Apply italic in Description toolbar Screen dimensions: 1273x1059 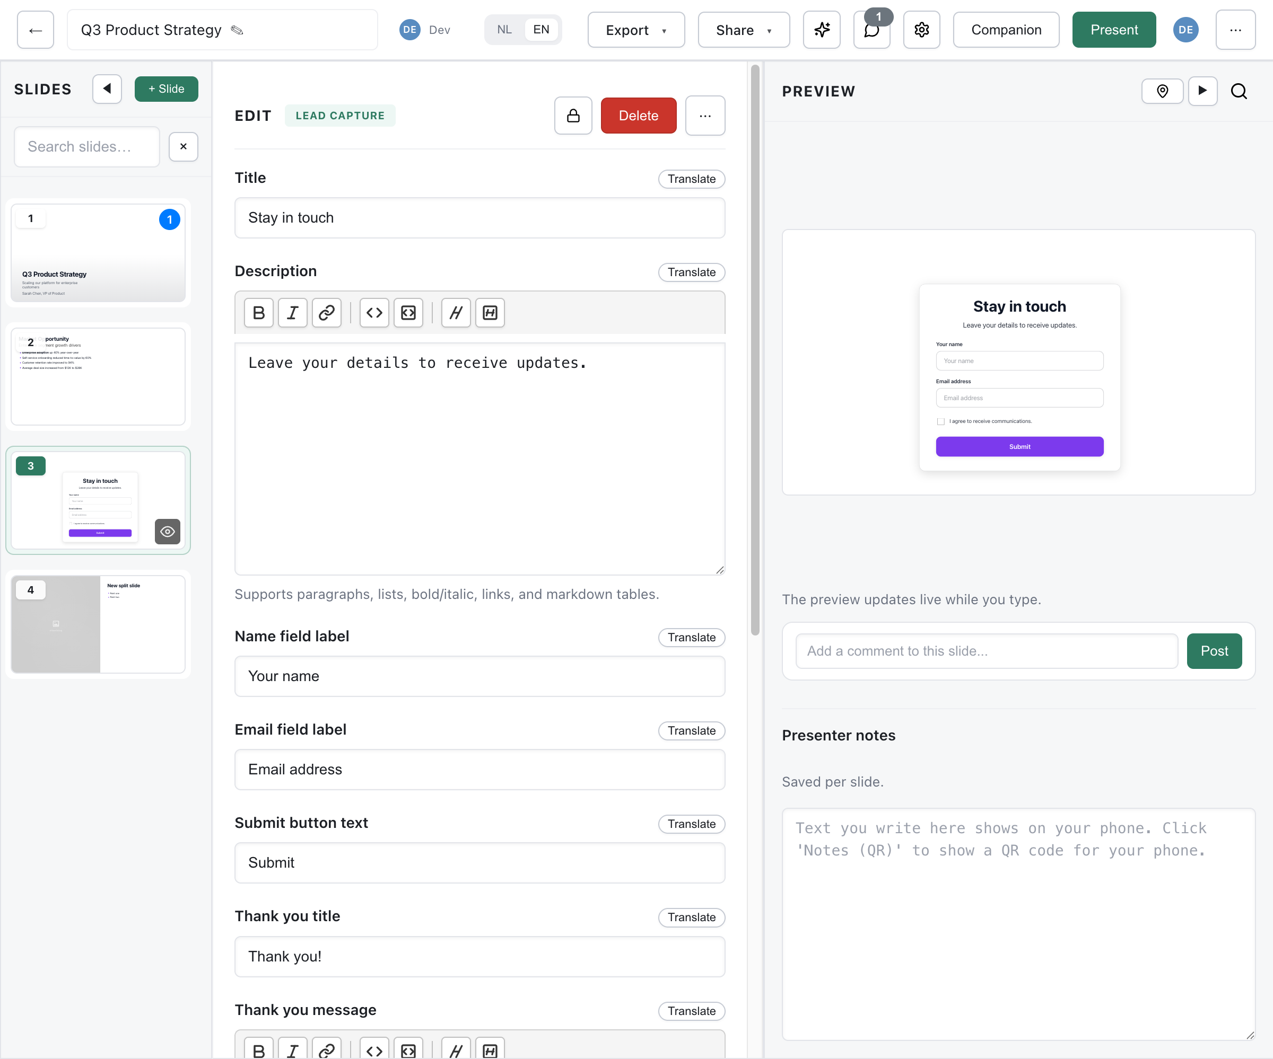[x=293, y=313]
